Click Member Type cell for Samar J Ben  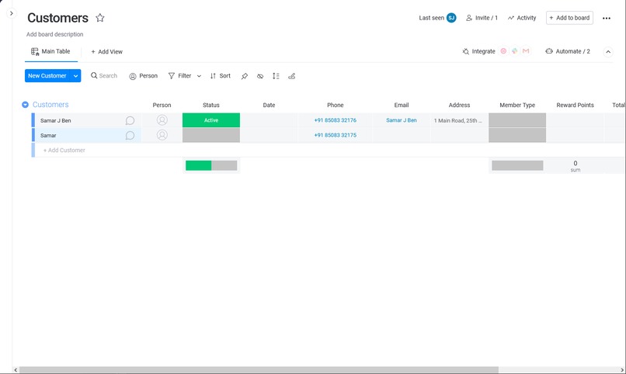click(x=517, y=120)
